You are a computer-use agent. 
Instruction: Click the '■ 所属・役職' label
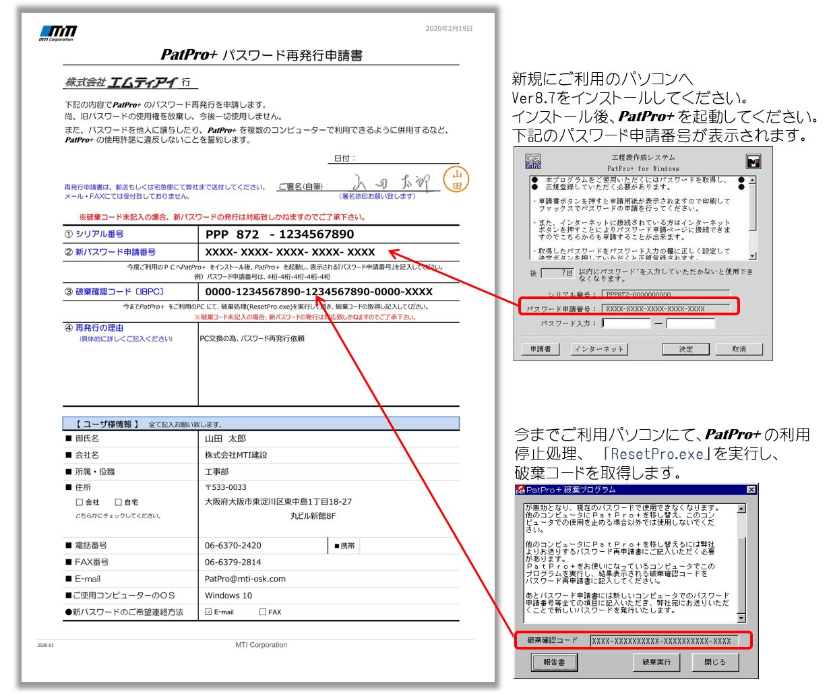[x=90, y=472]
